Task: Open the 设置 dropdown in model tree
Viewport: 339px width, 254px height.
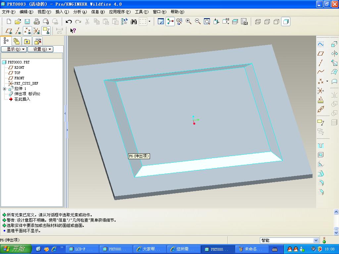Action: [x=40, y=49]
